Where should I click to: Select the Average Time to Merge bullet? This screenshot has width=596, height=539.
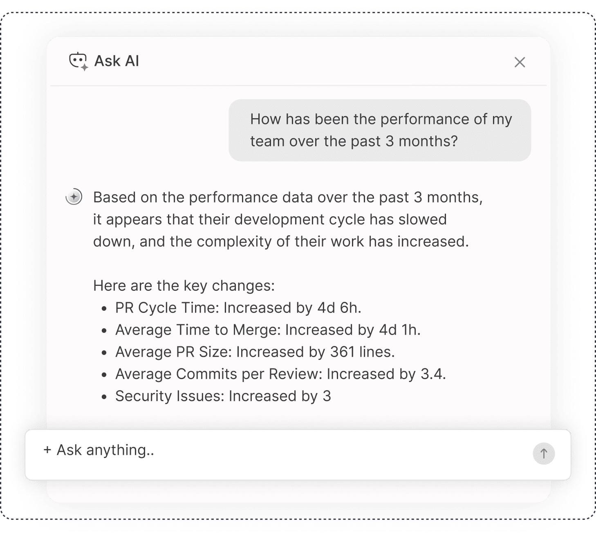tap(268, 330)
